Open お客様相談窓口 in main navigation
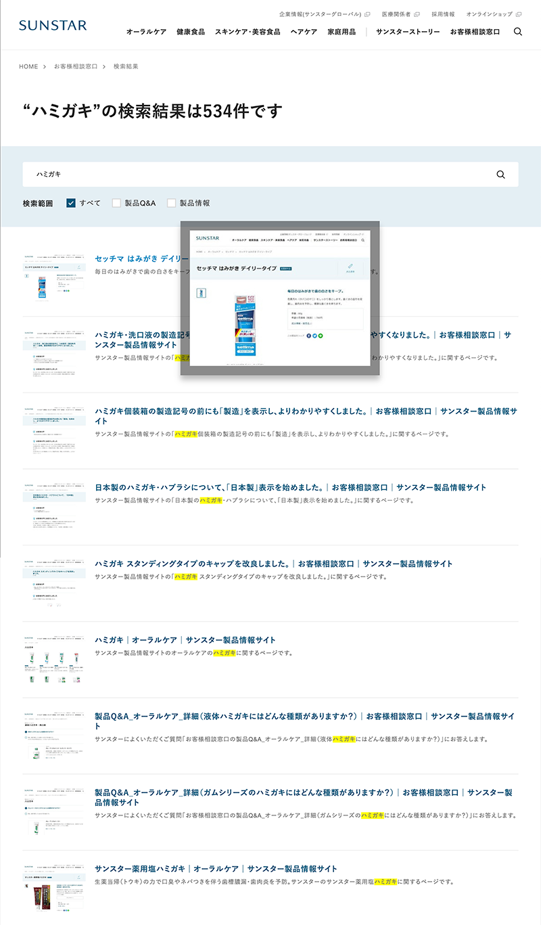Image resolution: width=541 pixels, height=925 pixels. coord(475,32)
